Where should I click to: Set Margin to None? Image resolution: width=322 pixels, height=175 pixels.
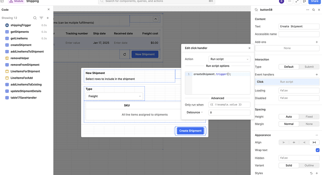coord(309,124)
